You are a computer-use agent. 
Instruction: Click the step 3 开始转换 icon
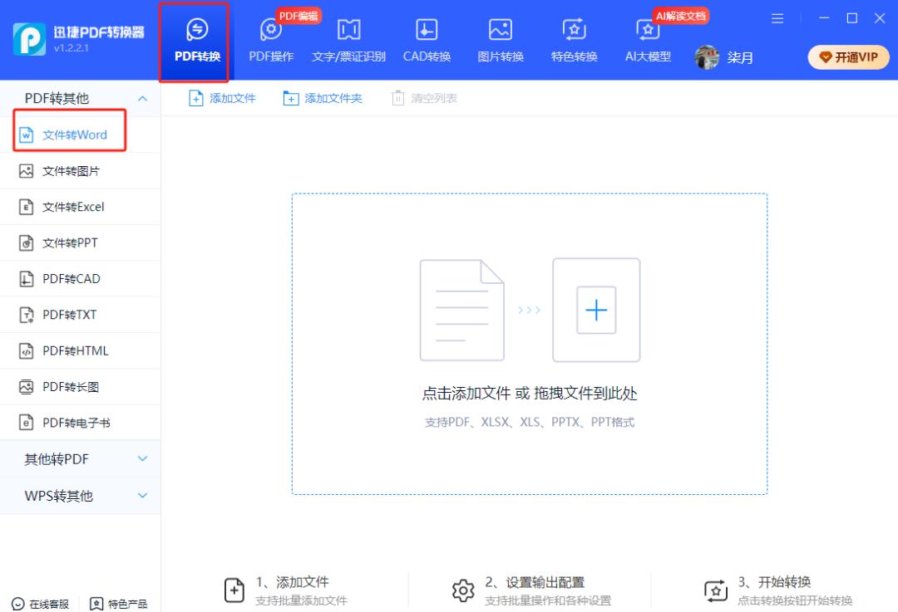716,590
